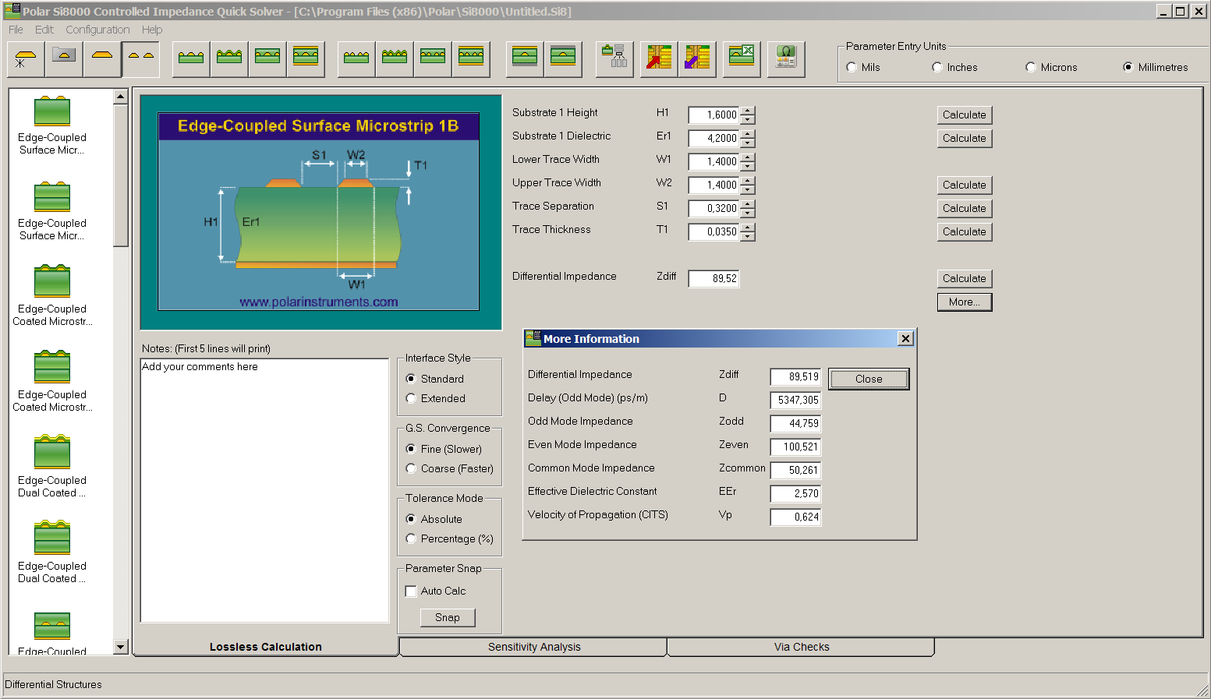
Task: Close the More Information dialog with Close button
Action: (x=869, y=379)
